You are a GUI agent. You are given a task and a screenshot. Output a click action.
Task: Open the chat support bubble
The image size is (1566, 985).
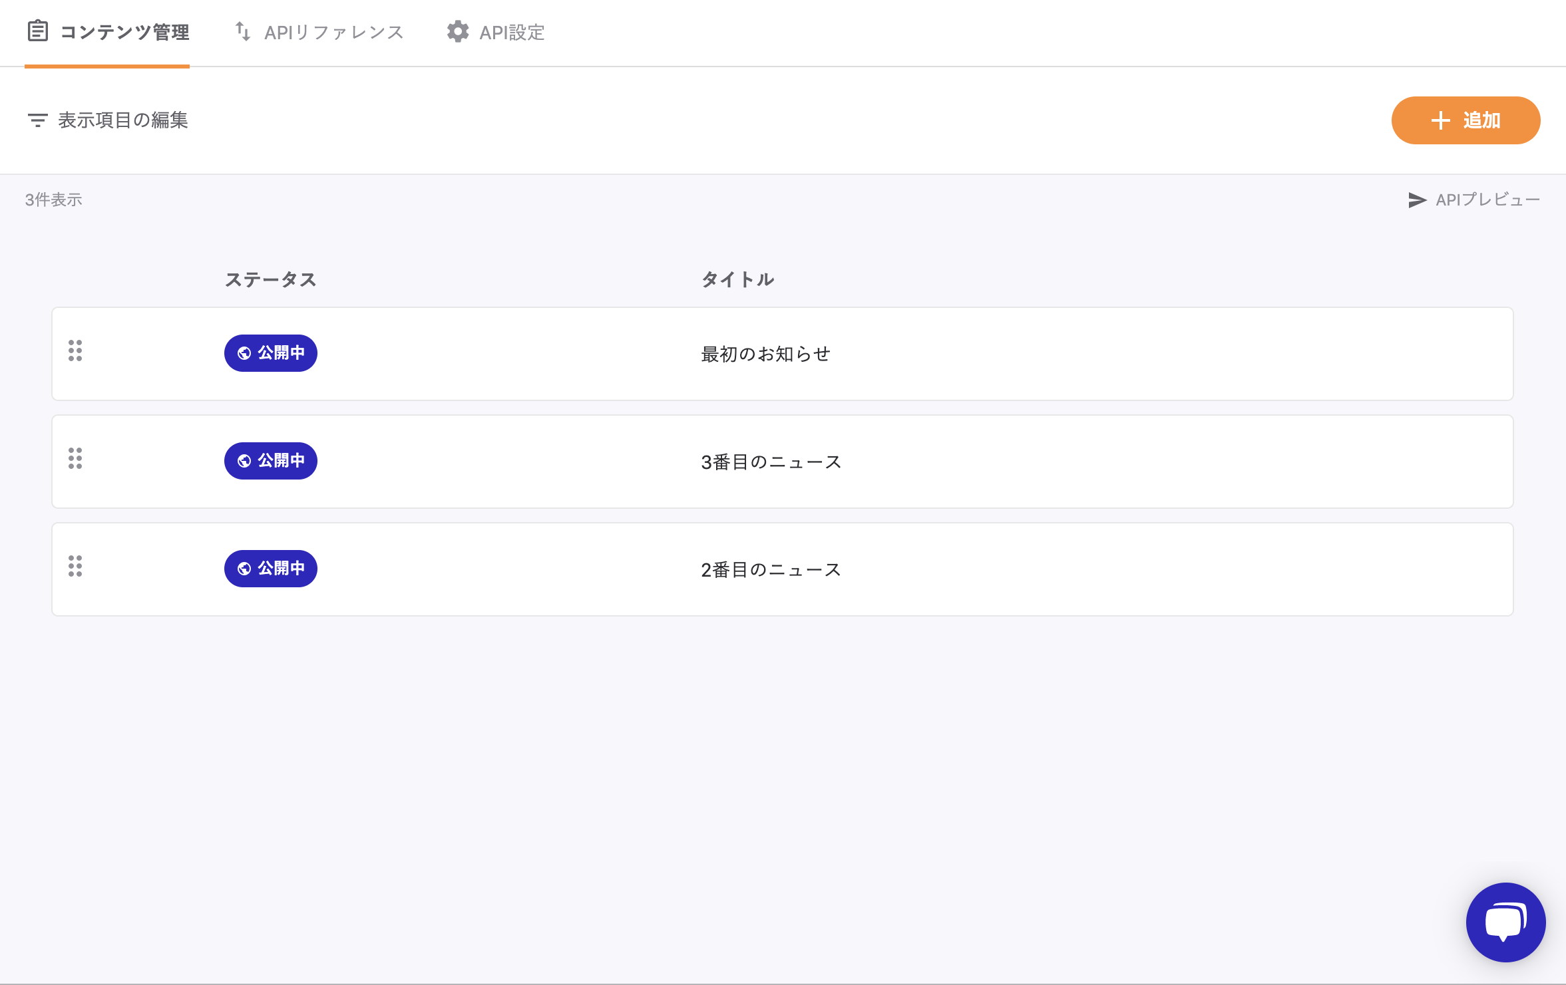(1505, 922)
